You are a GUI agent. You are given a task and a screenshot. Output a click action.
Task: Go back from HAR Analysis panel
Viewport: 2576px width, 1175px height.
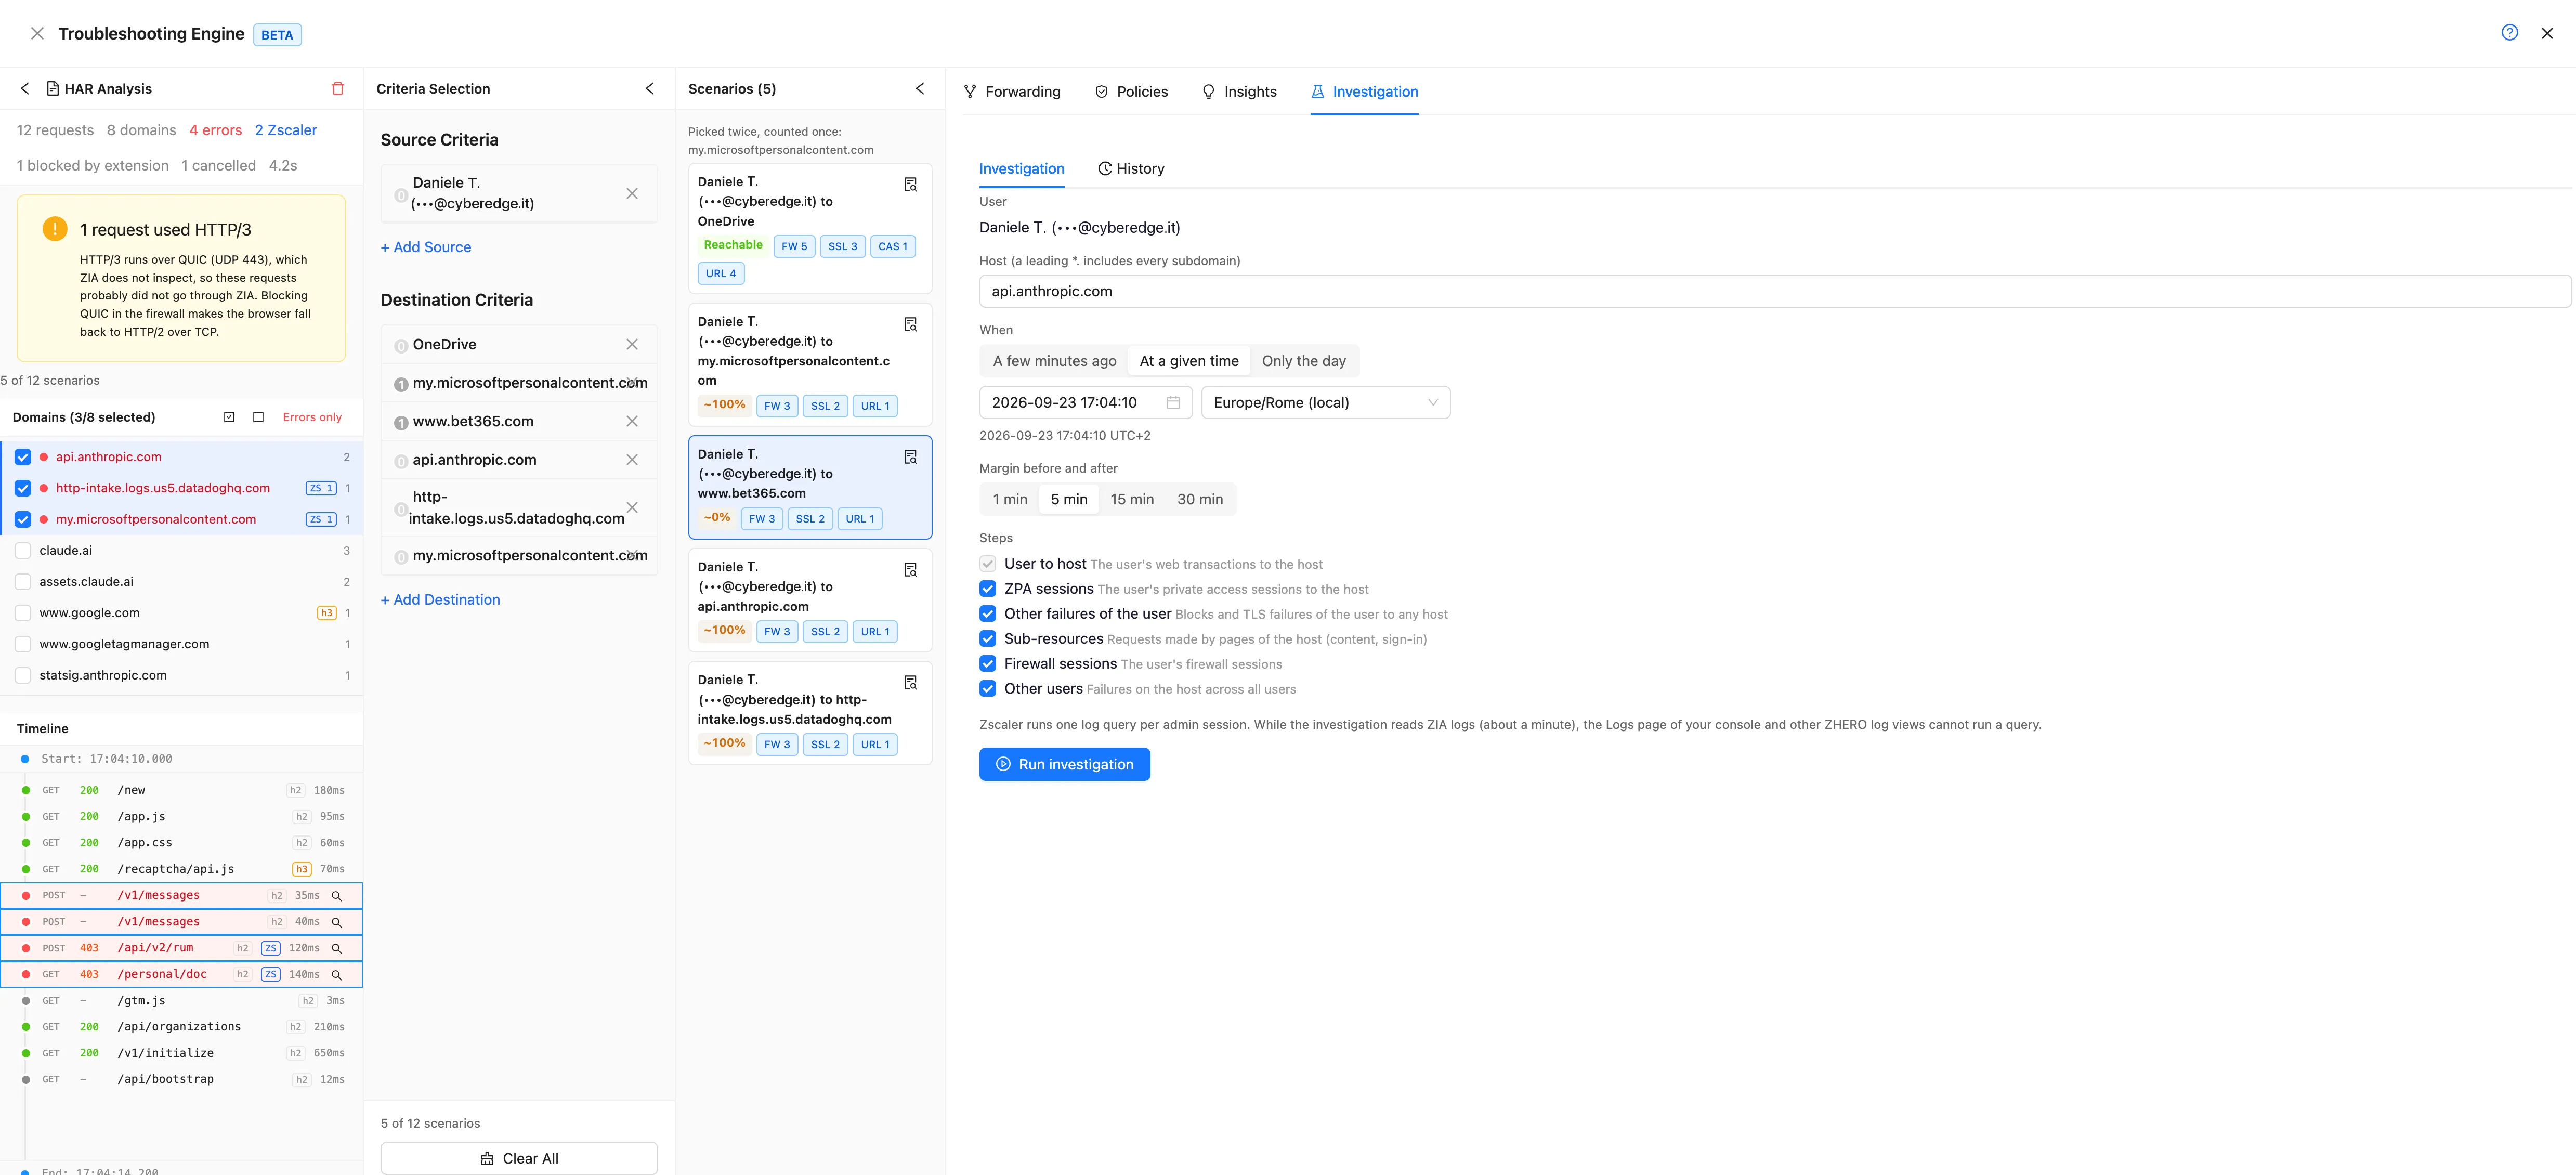(25, 89)
